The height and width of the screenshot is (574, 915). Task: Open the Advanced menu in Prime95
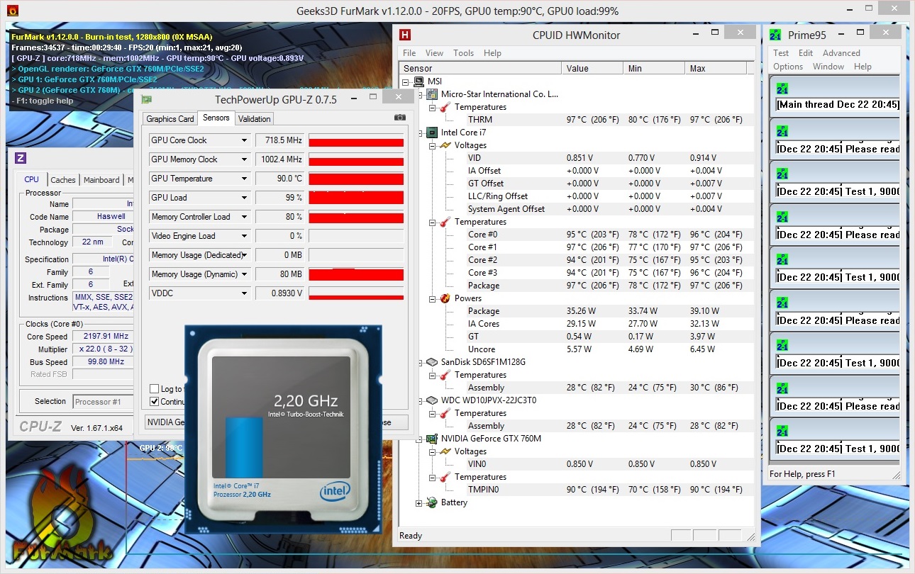pos(841,53)
